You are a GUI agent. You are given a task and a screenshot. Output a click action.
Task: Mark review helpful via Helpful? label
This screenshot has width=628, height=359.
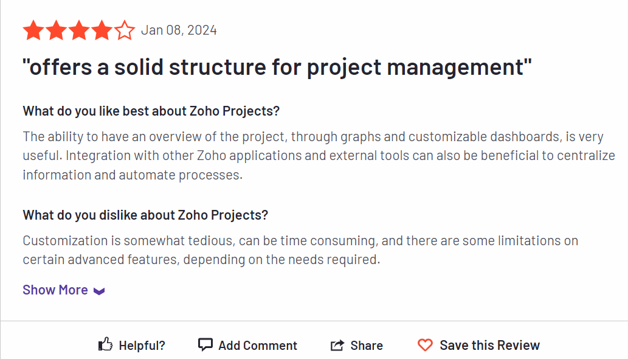pyautogui.click(x=142, y=346)
